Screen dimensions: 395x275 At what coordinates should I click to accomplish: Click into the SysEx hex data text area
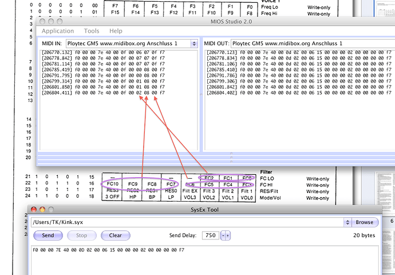click(x=204, y=260)
